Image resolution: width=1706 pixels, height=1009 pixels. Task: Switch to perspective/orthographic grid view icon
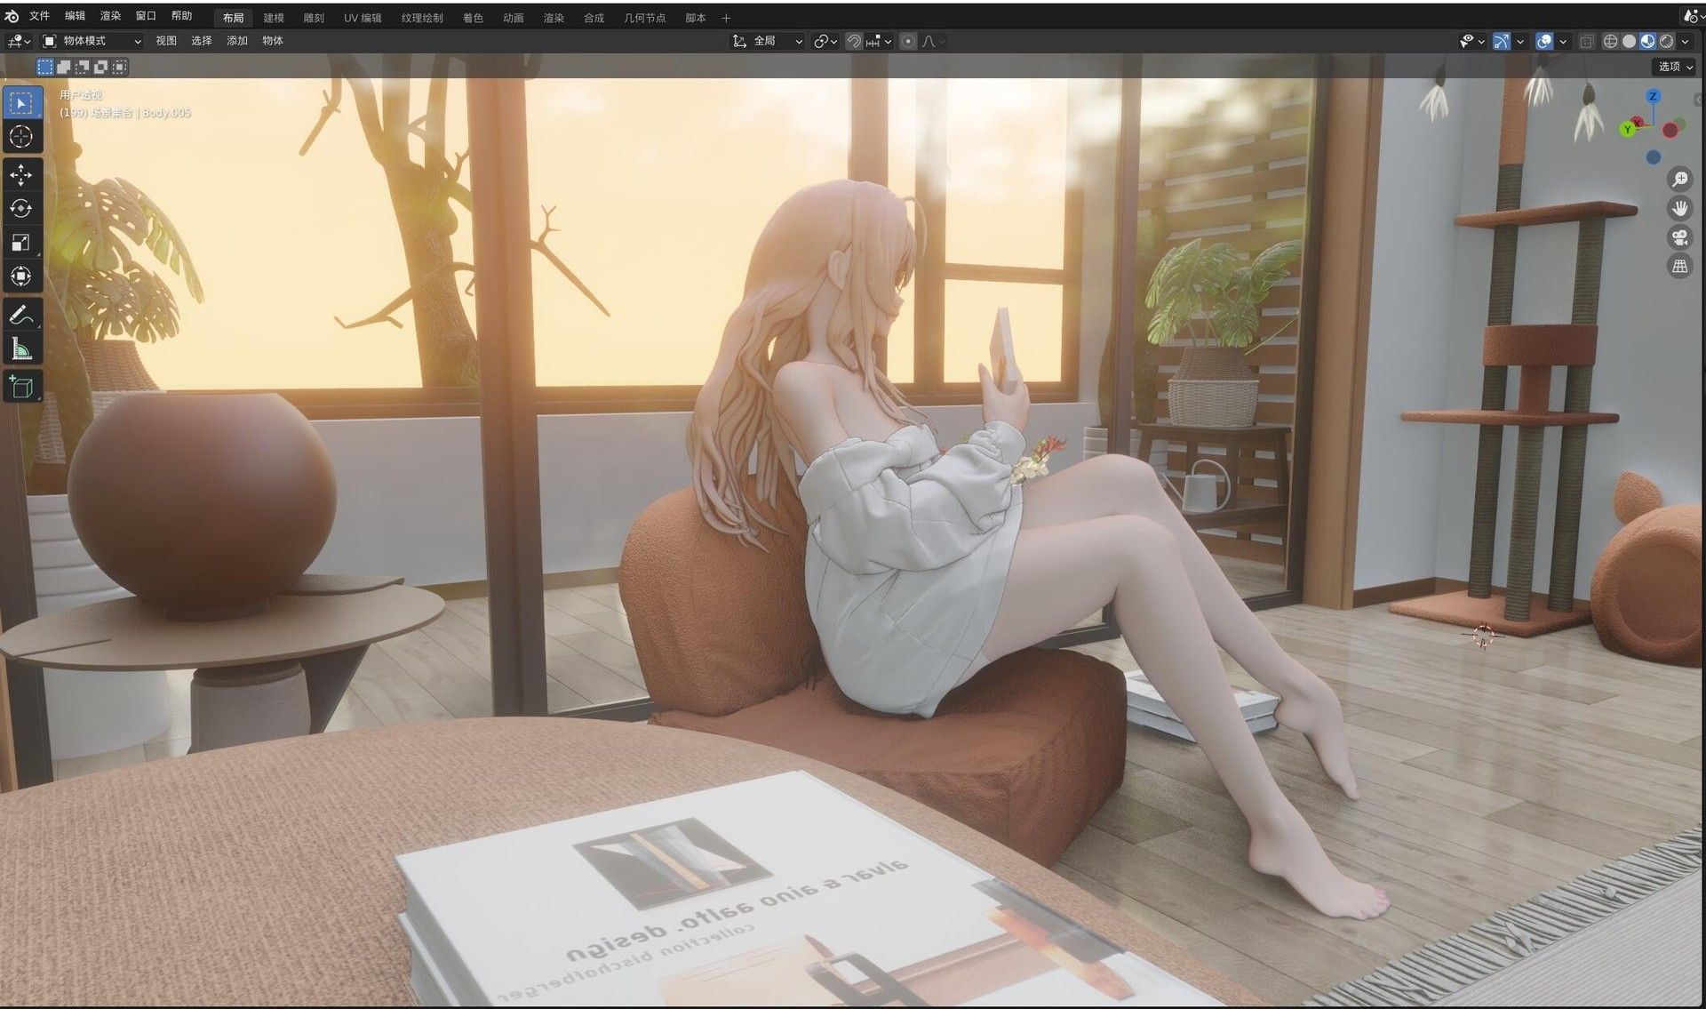coord(1679,266)
